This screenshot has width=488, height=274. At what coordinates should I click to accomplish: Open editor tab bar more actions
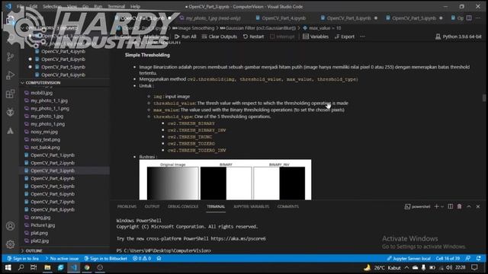(478, 18)
